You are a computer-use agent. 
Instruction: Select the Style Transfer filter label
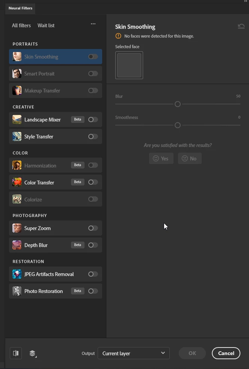click(39, 137)
